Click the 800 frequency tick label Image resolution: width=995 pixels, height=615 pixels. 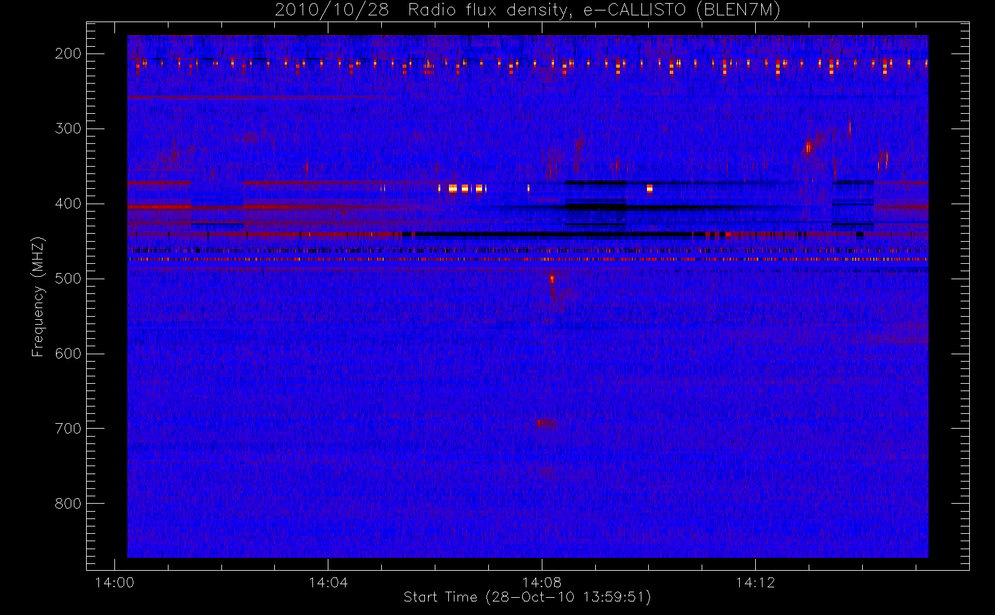click(68, 504)
